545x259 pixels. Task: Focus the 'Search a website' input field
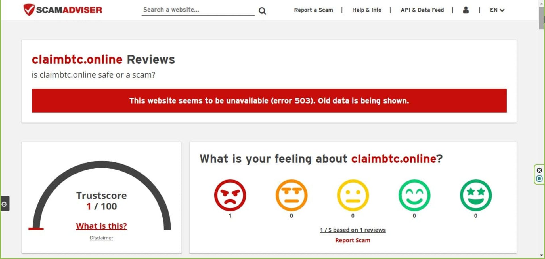coord(198,10)
